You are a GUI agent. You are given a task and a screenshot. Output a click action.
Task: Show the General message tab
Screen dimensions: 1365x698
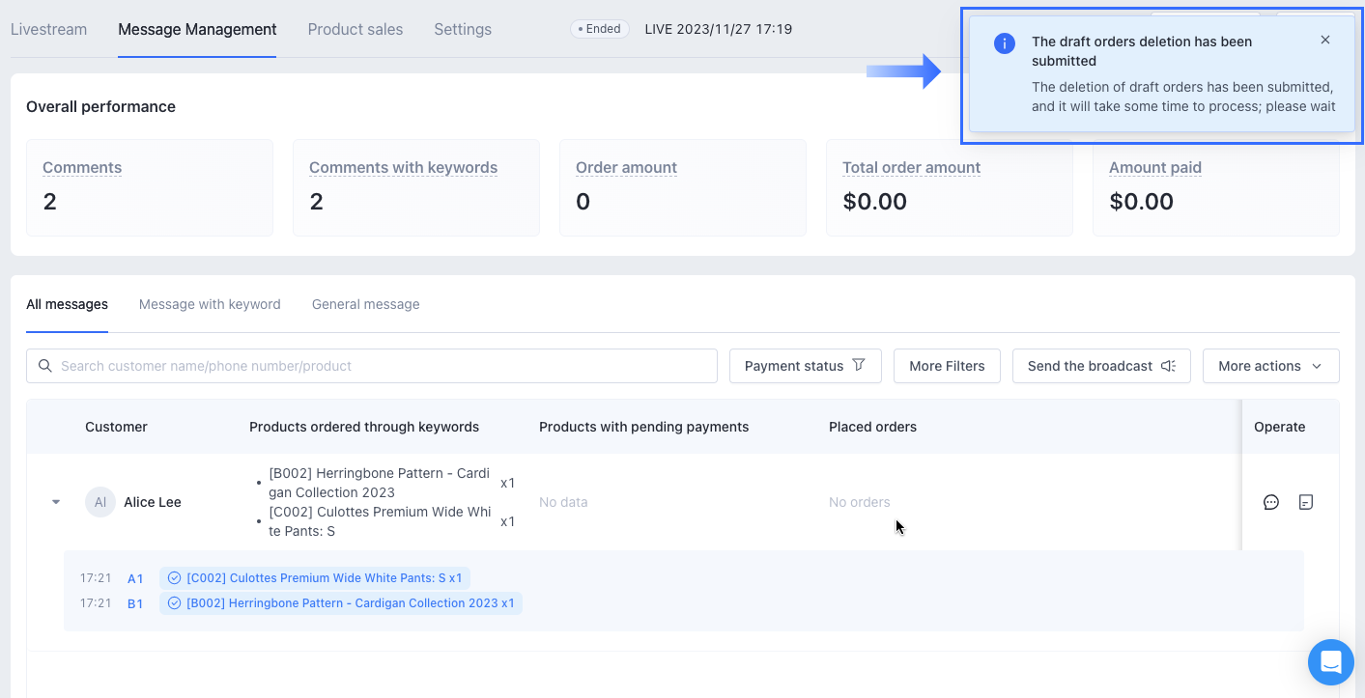pyautogui.click(x=365, y=304)
